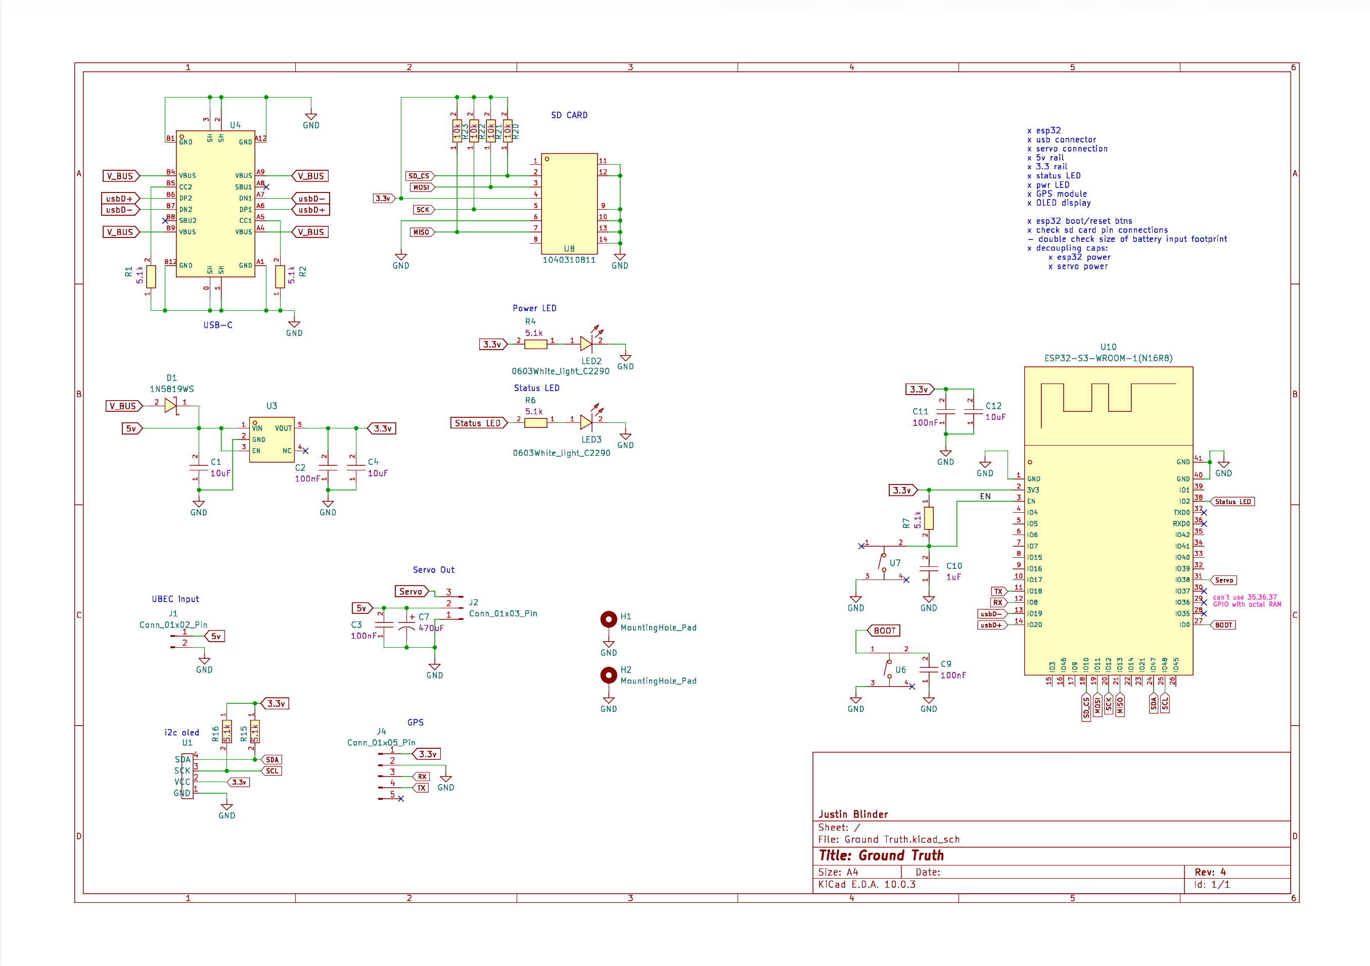Click the Status LED label at IO2
The height and width of the screenshot is (966, 1370).
click(1233, 502)
